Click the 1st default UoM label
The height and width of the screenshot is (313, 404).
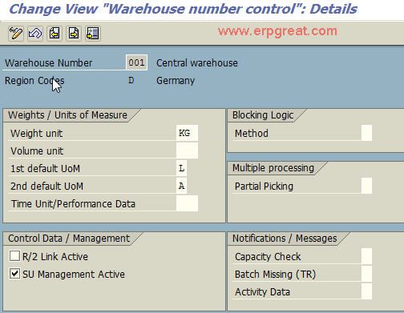point(45,168)
